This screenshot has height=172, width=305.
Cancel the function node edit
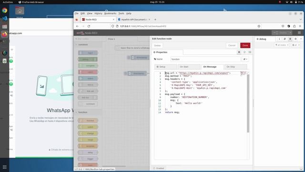click(x=232, y=45)
